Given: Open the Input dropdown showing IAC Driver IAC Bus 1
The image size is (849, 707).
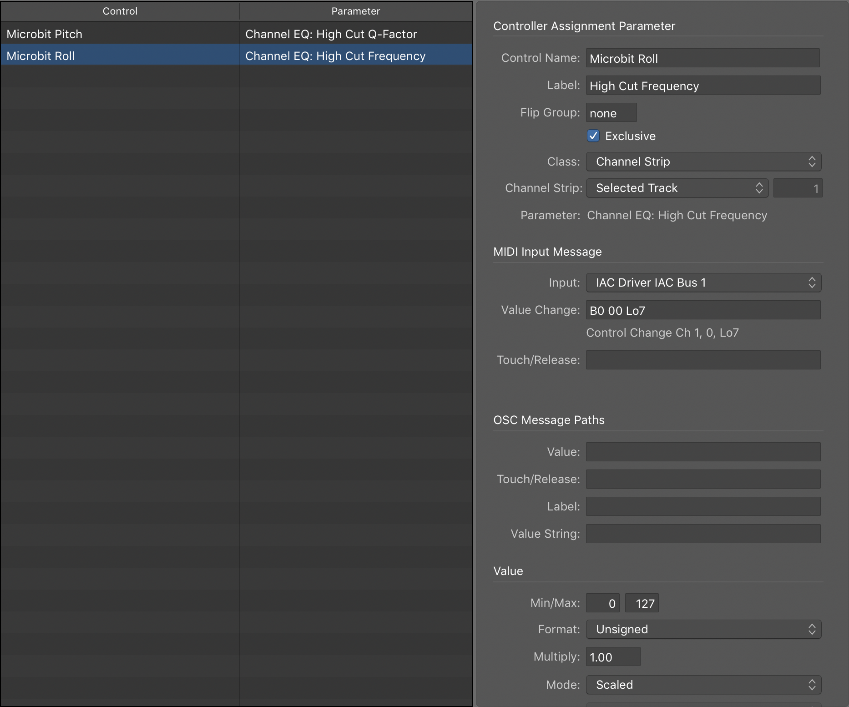Looking at the screenshot, I should tap(703, 283).
